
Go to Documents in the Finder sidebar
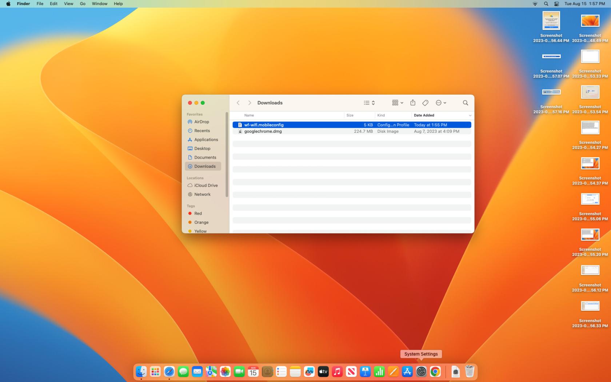203,158
